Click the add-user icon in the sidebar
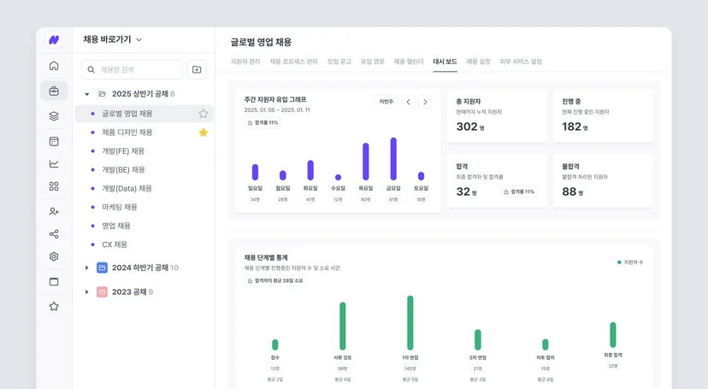The width and height of the screenshot is (708, 389). 54,211
